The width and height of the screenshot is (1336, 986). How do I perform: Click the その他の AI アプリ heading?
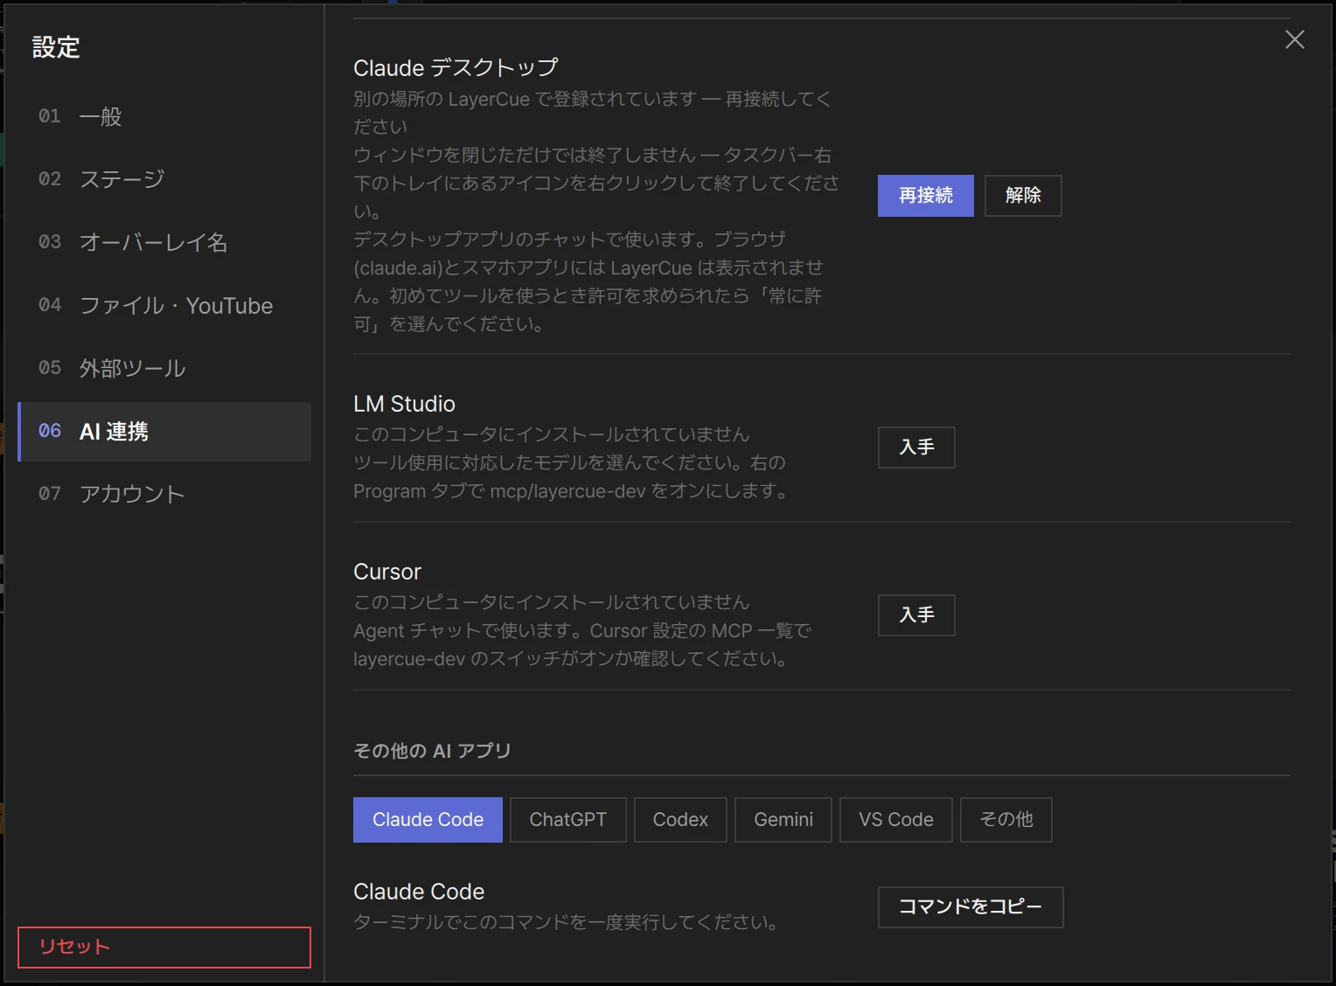point(432,751)
